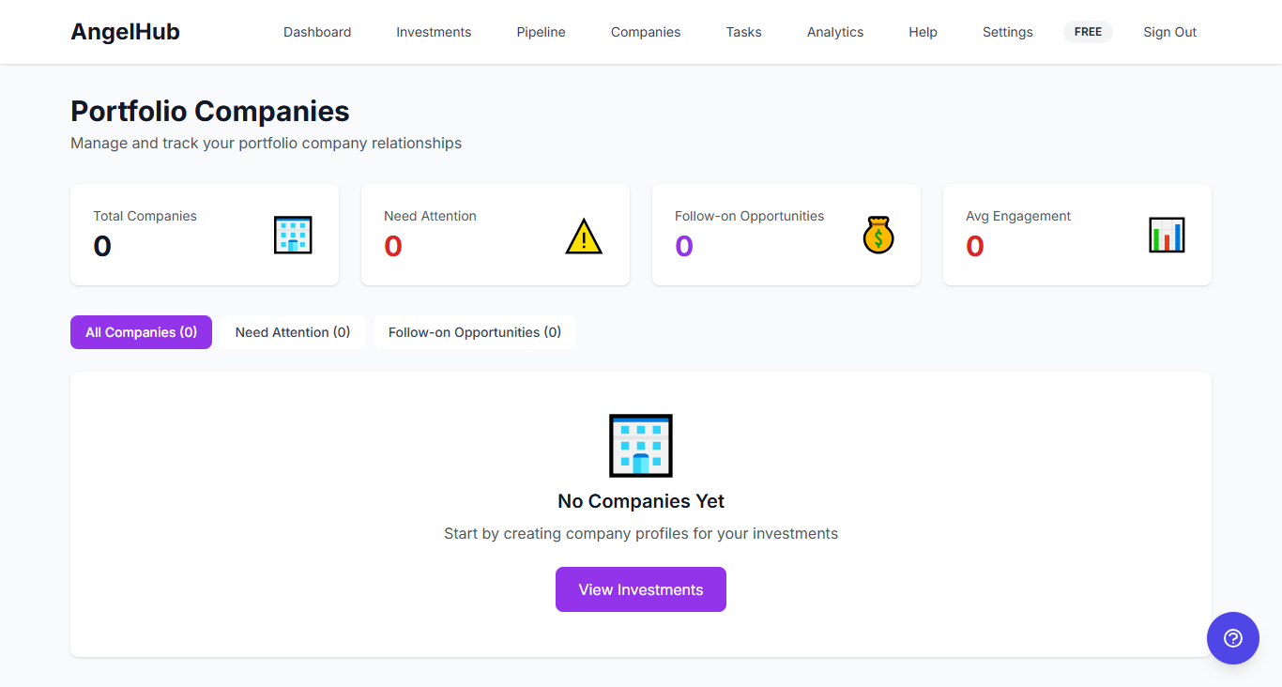1282x687 pixels.
Task: Switch to the Analytics tab
Action: 834,31
